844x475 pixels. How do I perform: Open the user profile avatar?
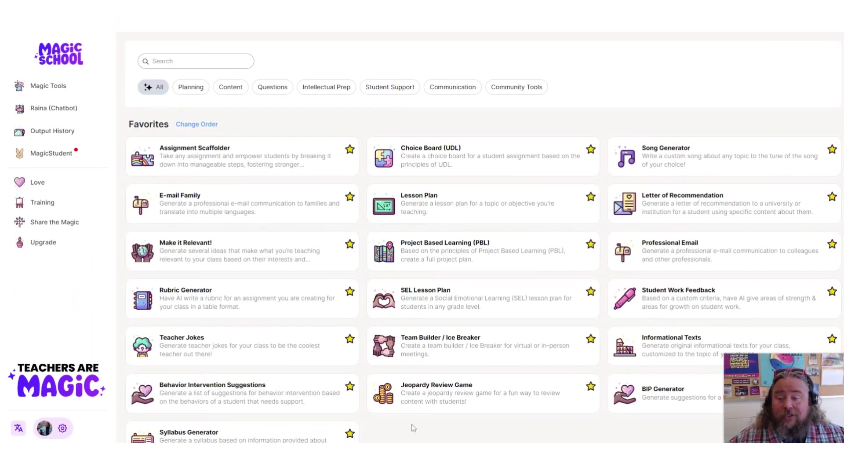44,428
